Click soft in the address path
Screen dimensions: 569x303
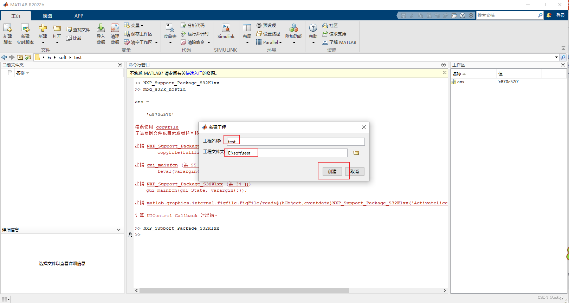point(63,57)
